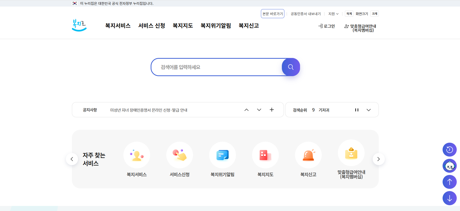Open 맞춤형급여안내(복지멤버십) header link

pos(360,28)
